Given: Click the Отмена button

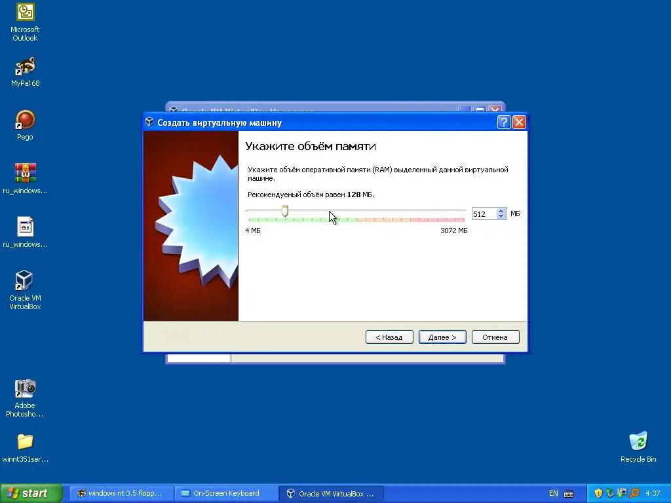Looking at the screenshot, I should click(x=495, y=337).
